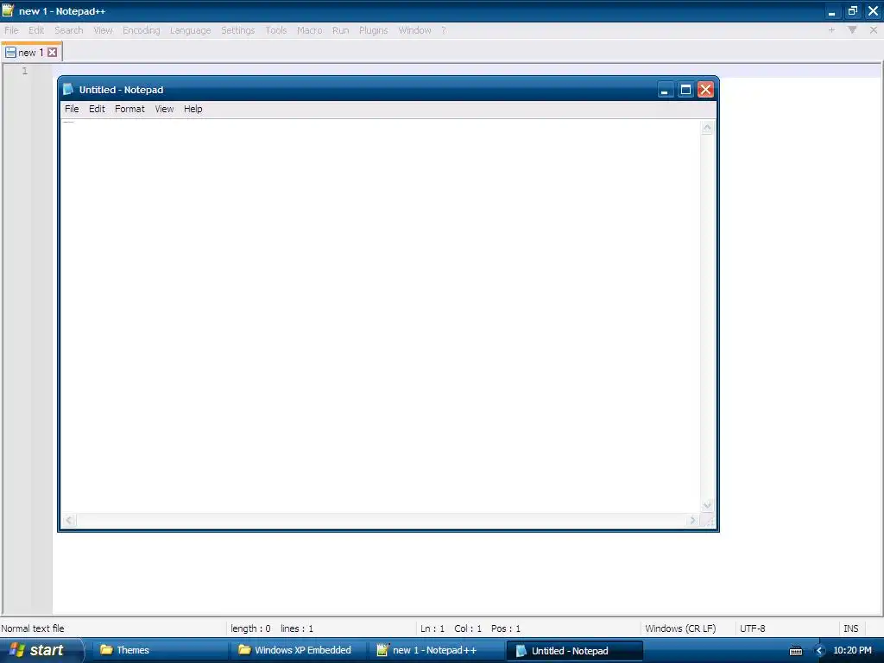
Task: Open the Encoding menu in Notepad++
Action: 142,30
